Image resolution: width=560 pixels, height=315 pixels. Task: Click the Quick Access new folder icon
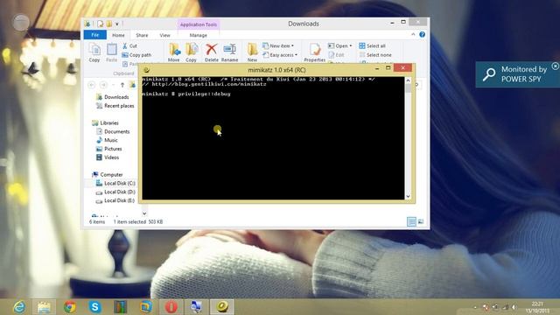click(108, 24)
